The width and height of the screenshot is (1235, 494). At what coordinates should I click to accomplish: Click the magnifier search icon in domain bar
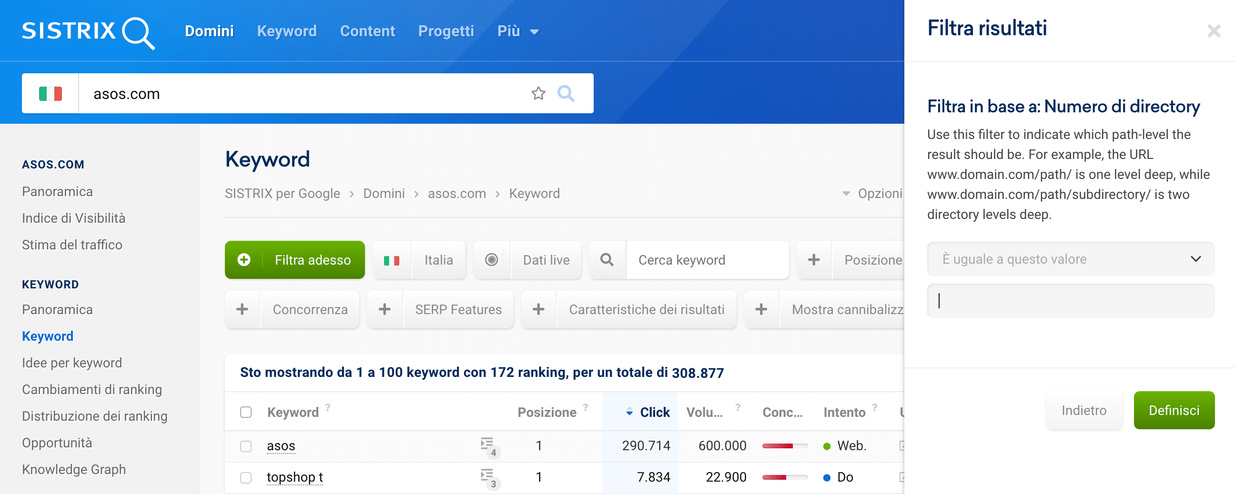(x=566, y=93)
